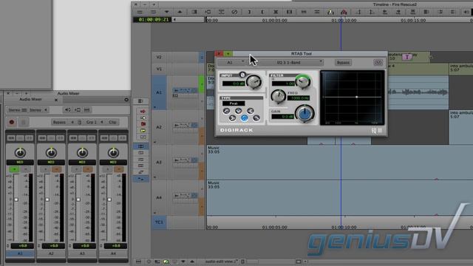The image size is (473, 266).
Task: Close the Audio Mixer tab
Action: 56,100
